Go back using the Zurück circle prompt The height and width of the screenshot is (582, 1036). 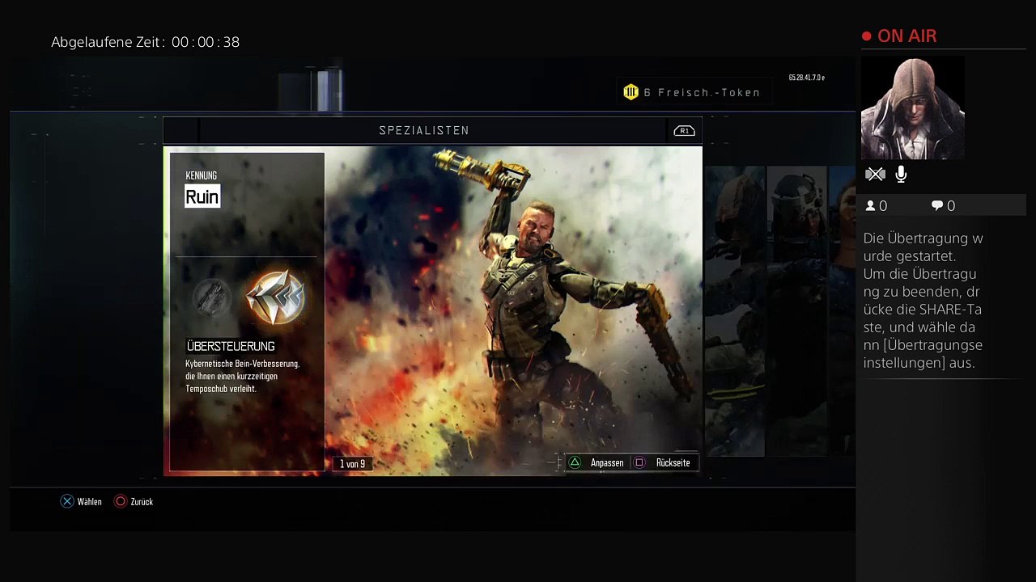134,502
